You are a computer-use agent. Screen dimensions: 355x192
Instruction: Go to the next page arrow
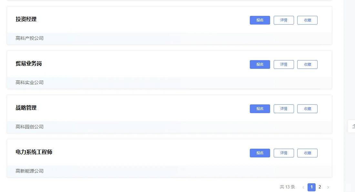click(x=328, y=187)
